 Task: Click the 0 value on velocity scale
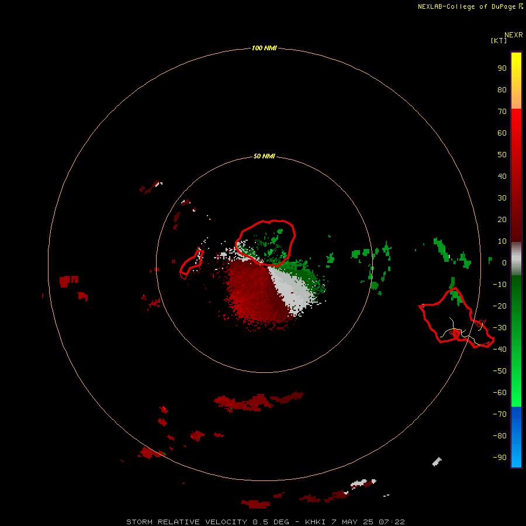[x=504, y=263]
